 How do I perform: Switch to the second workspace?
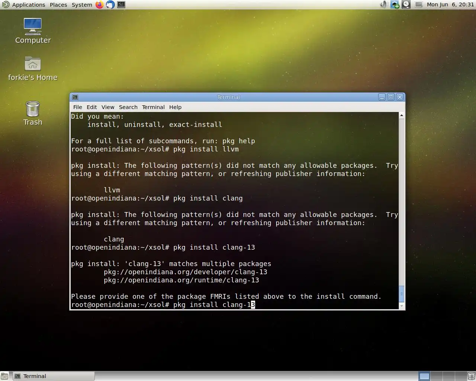pos(436,376)
